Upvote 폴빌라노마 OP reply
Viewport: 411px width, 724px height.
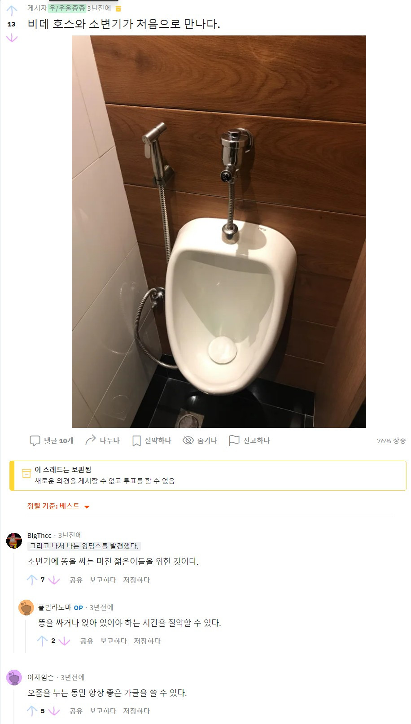point(42,641)
